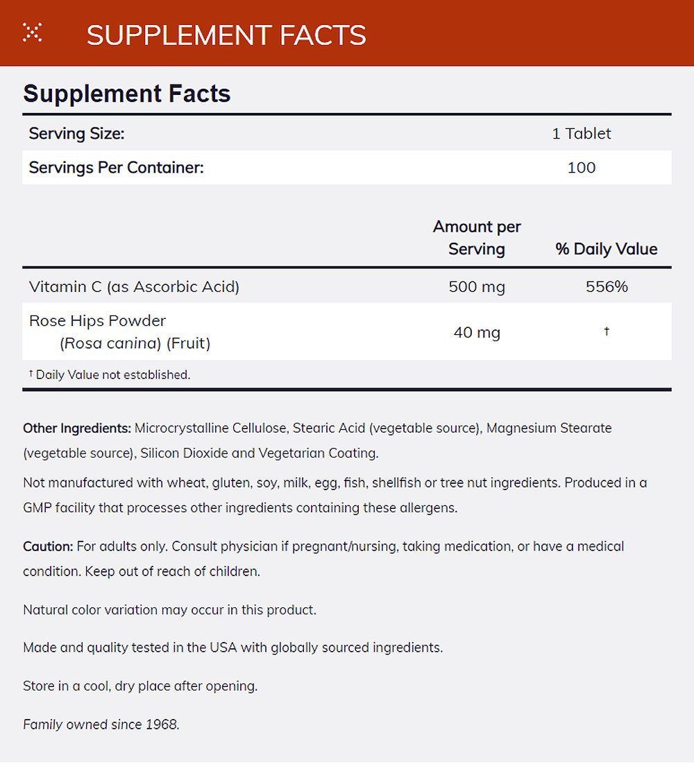This screenshot has height=764, width=694.
Task: Select the Serving Size row label
Action: pyautogui.click(x=76, y=134)
